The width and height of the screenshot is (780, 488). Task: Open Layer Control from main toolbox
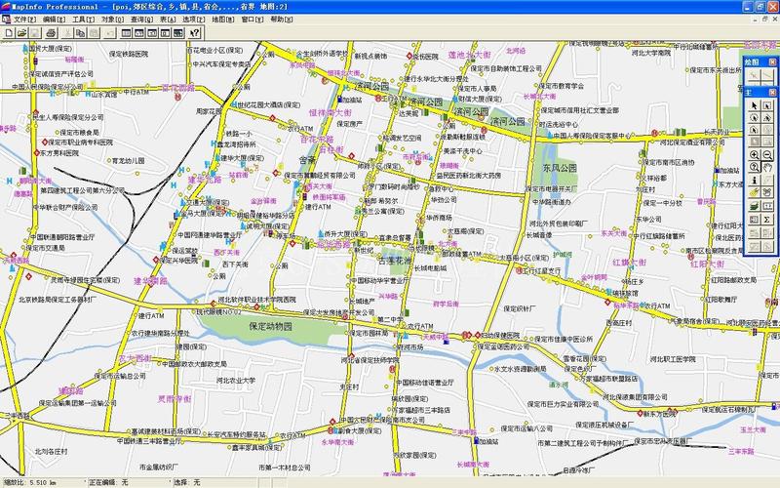pos(754,205)
